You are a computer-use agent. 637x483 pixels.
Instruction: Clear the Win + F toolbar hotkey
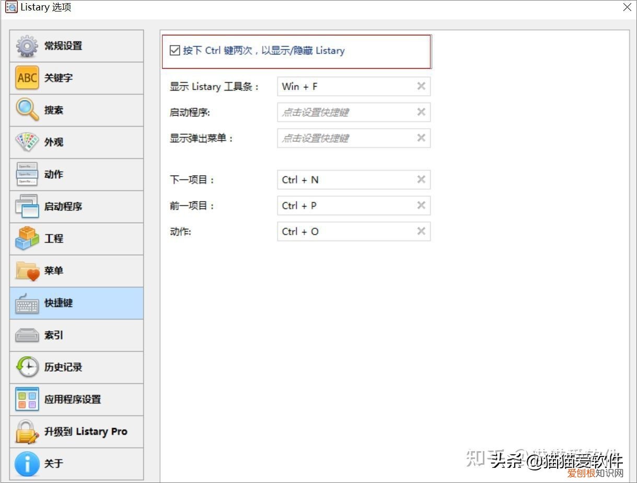pos(421,86)
